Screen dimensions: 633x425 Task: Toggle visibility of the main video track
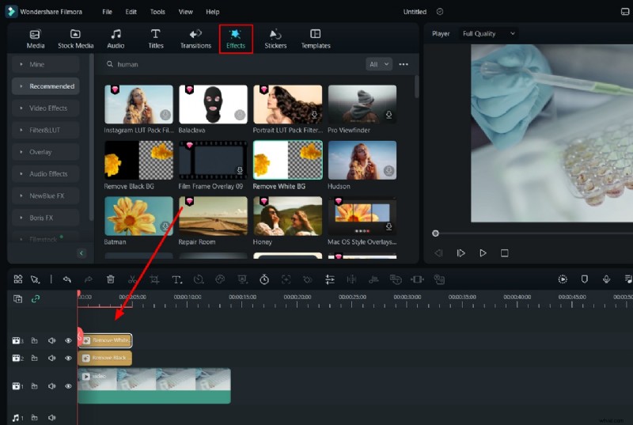click(68, 386)
